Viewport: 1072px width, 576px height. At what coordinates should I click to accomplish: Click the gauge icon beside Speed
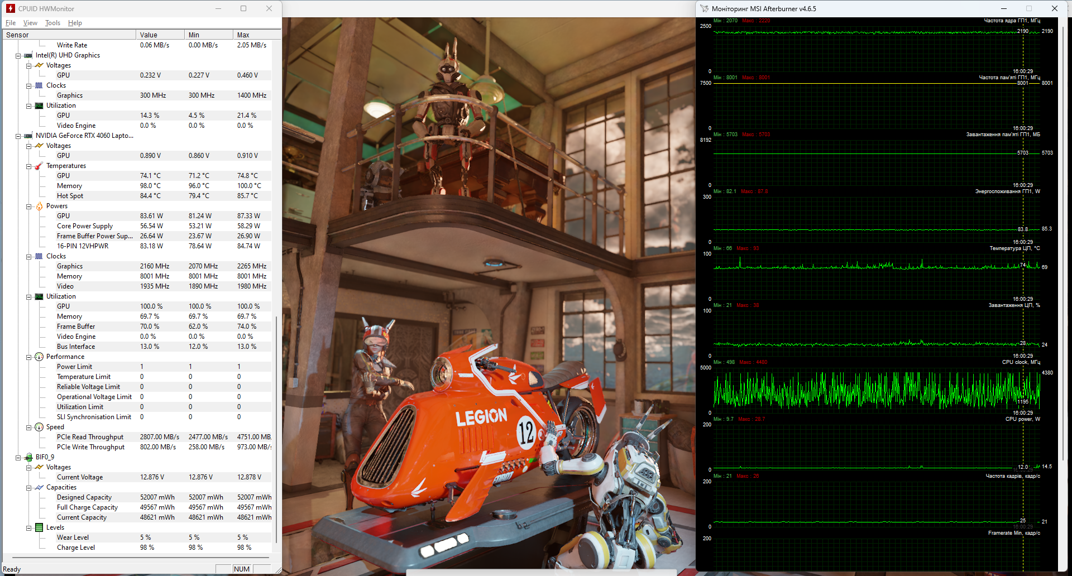click(x=39, y=427)
